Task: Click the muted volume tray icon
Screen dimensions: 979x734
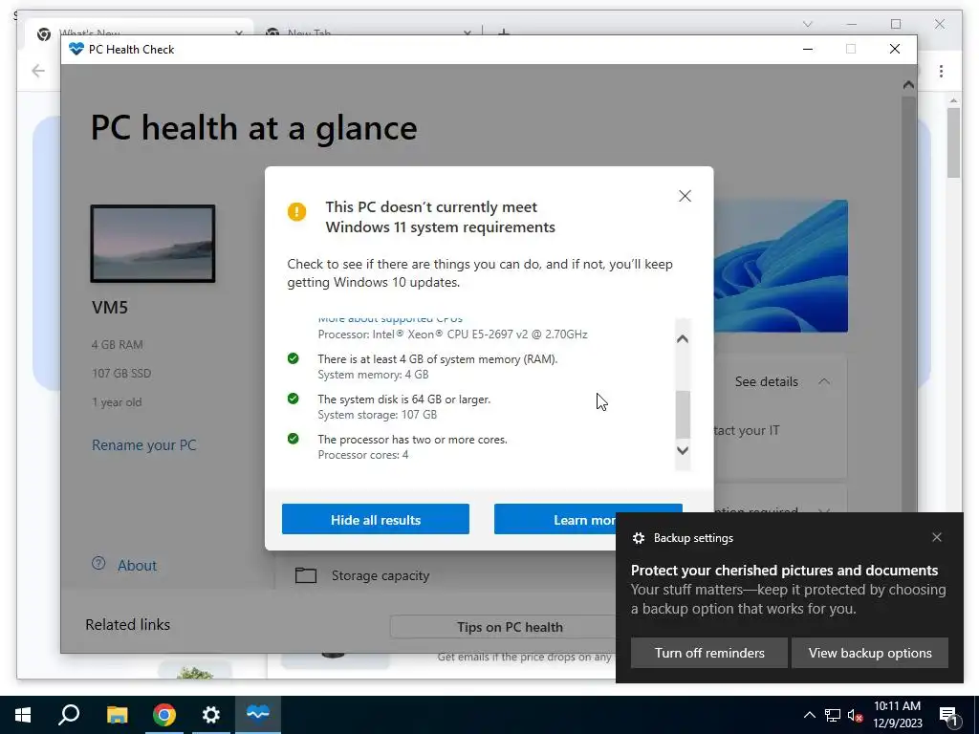Action: [x=856, y=715]
